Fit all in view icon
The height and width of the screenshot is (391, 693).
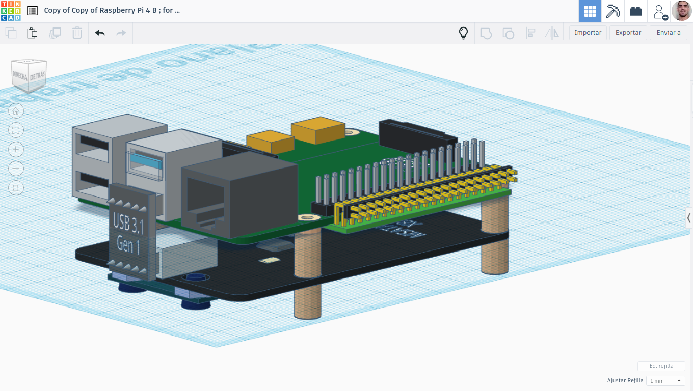tap(16, 130)
